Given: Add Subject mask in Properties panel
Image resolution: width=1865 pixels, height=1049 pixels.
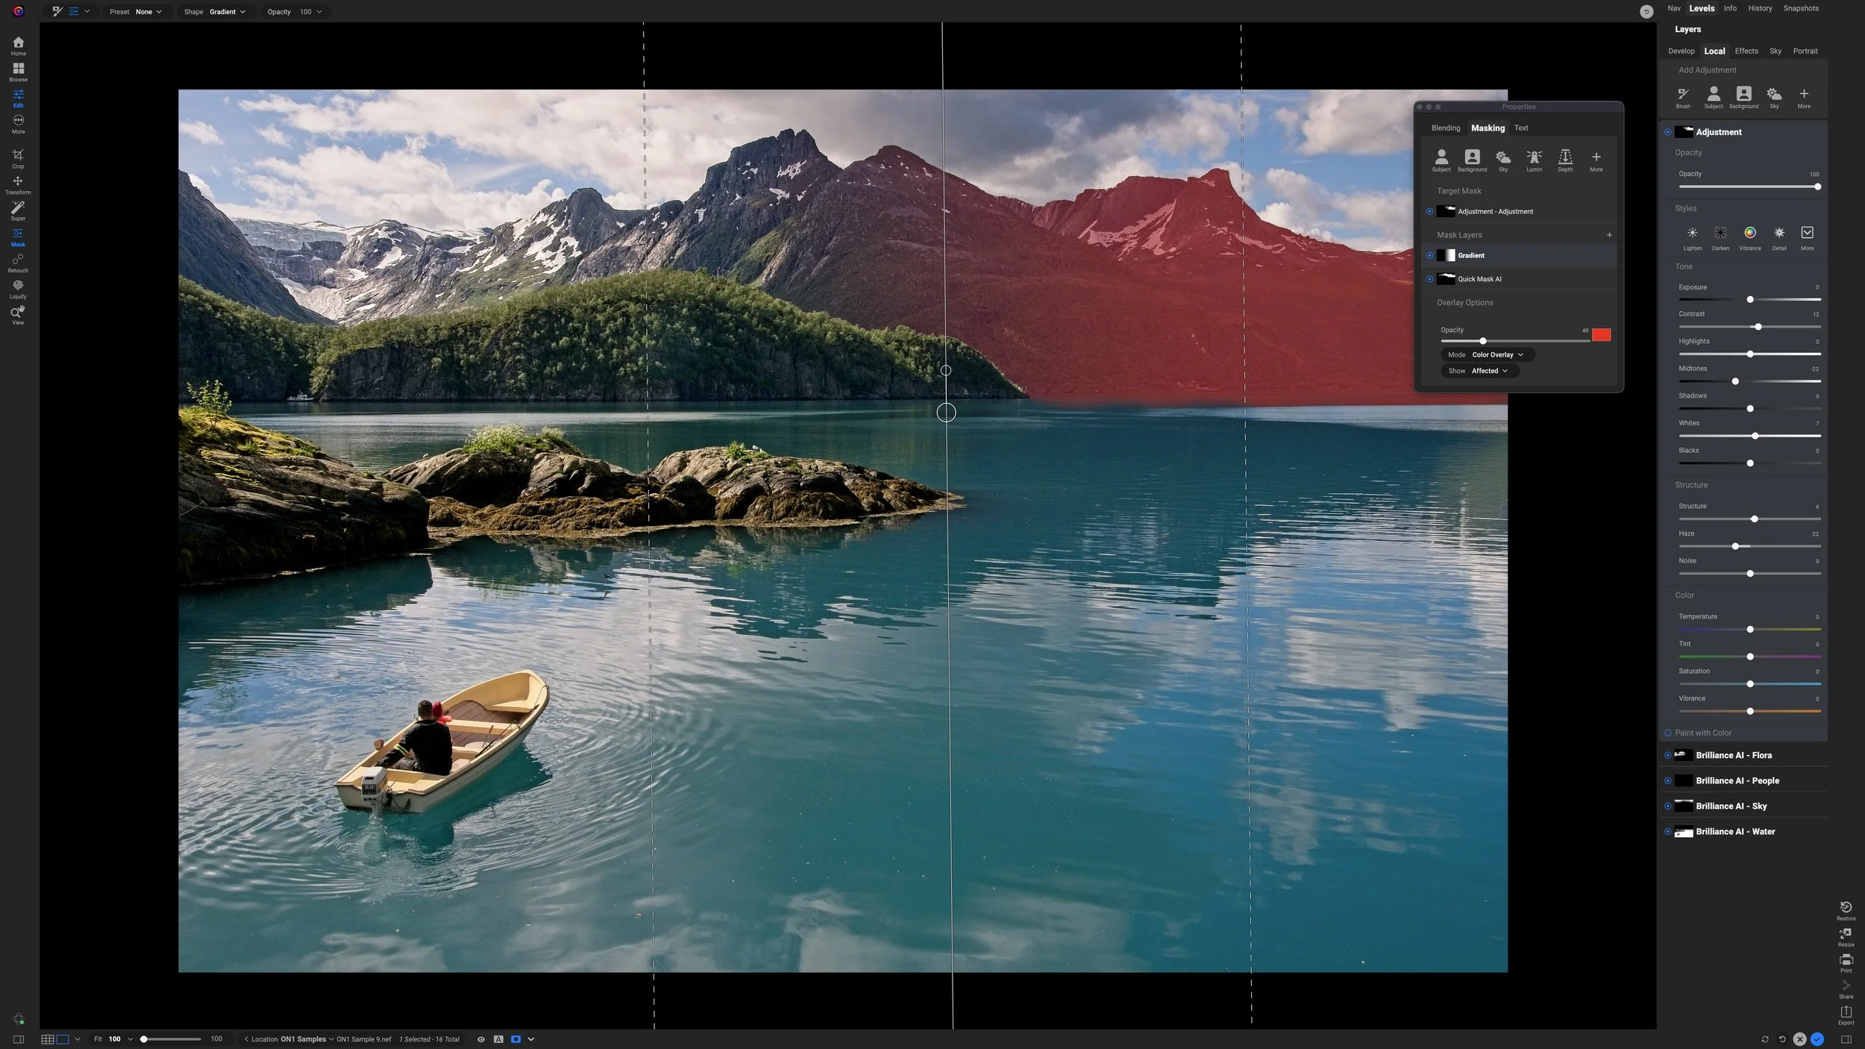Looking at the screenshot, I should click(x=1441, y=160).
